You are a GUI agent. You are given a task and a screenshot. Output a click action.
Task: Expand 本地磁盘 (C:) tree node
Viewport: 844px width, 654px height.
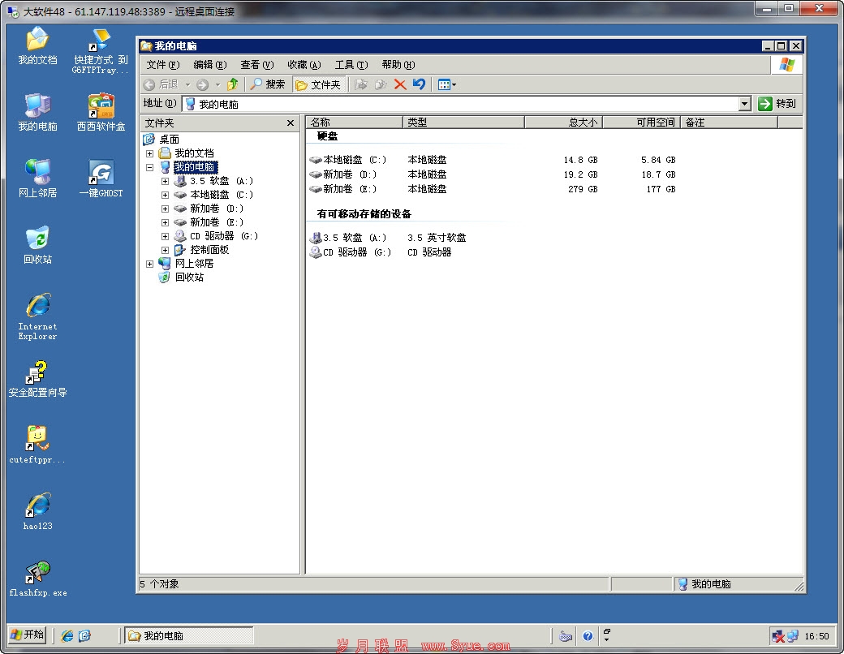pyautogui.click(x=166, y=195)
